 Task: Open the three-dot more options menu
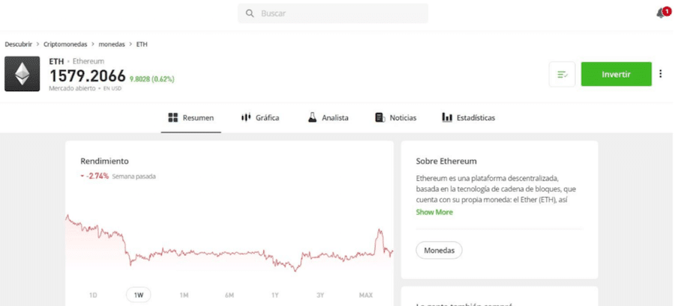coord(661,74)
